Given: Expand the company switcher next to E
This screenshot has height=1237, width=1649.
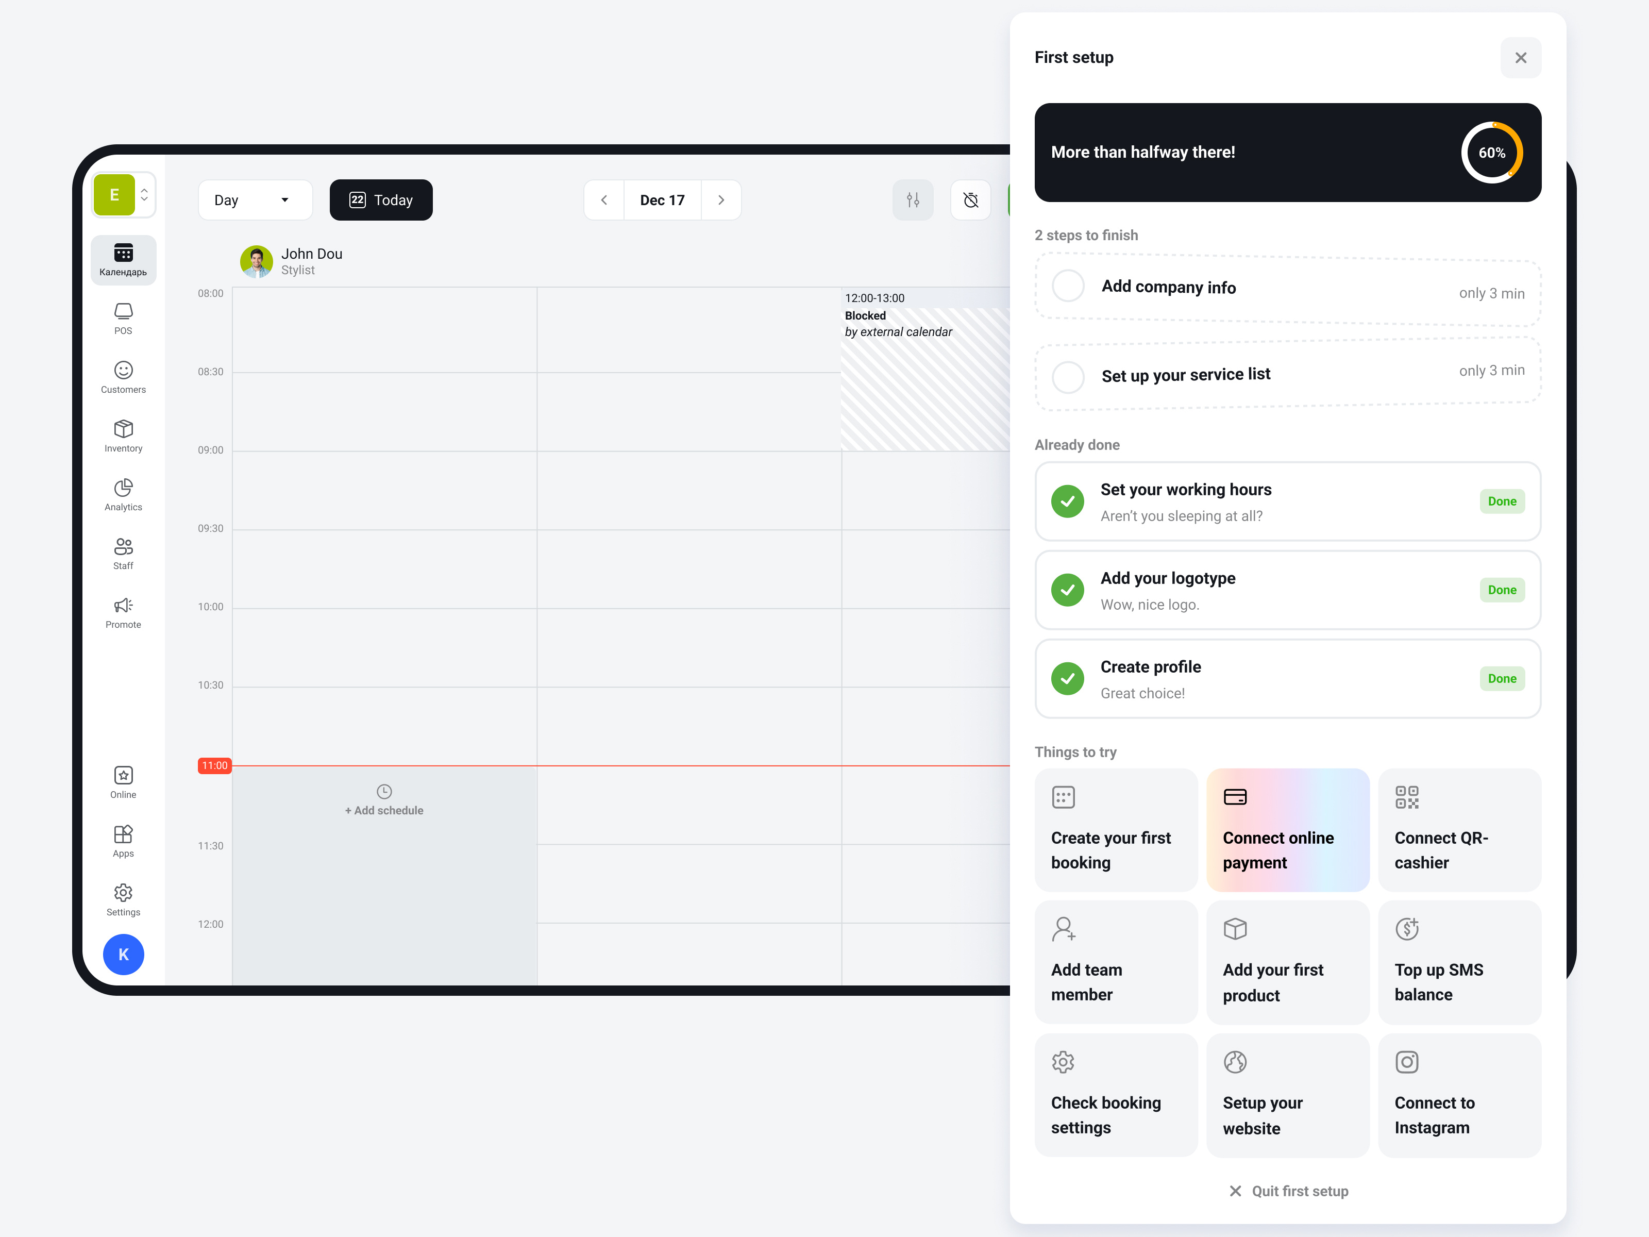Looking at the screenshot, I should click(144, 195).
